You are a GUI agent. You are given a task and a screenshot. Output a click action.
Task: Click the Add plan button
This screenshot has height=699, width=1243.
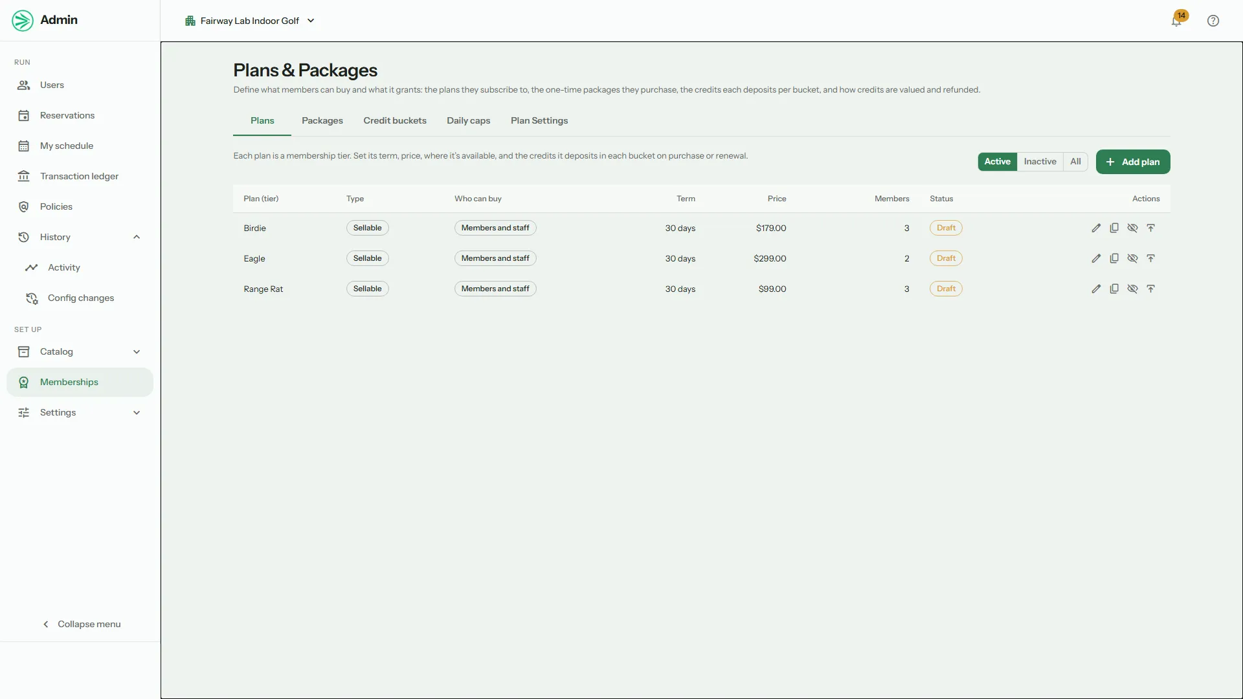click(x=1133, y=162)
